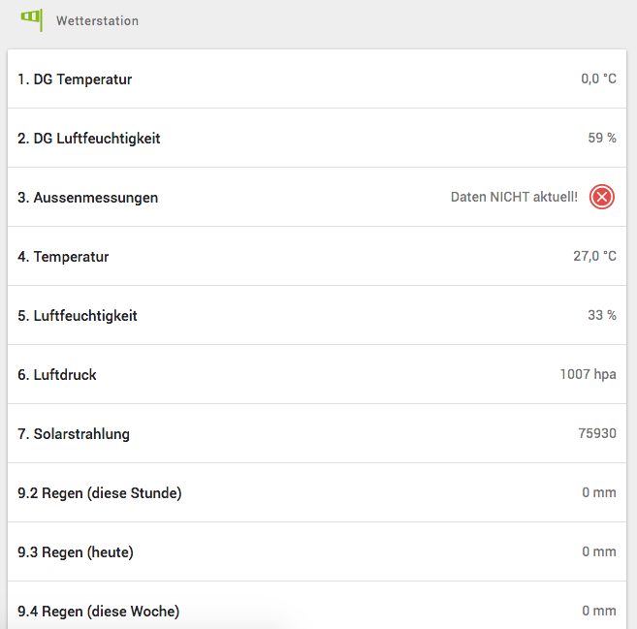Viewport: 637px width, 629px height.
Task: Click the 59 % humidity value
Action: (602, 139)
